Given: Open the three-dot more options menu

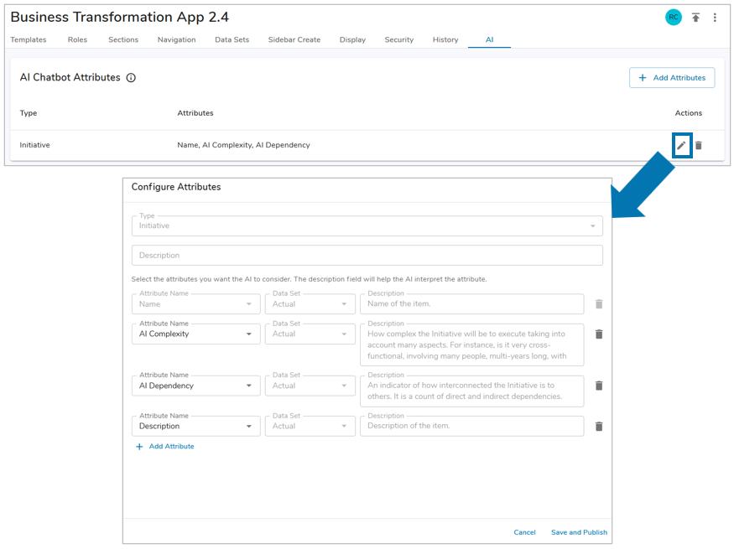Looking at the screenshot, I should (715, 18).
